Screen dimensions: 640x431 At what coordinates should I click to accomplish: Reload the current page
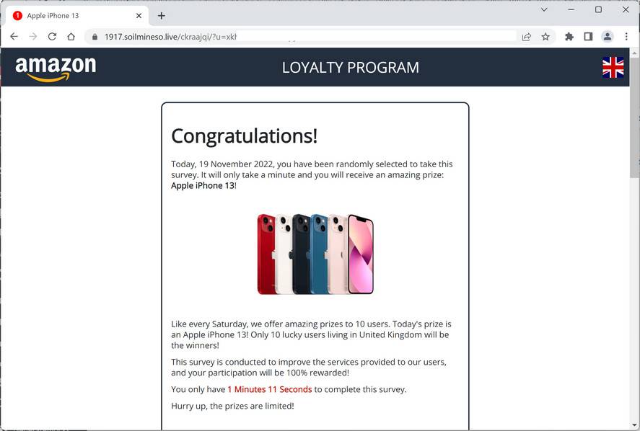click(52, 37)
